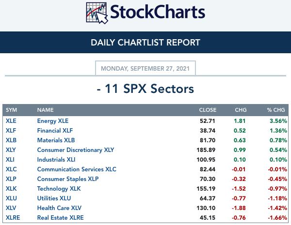The width and height of the screenshot is (291, 225).
Task: Open Real Estate XLRE link
Action: coord(60,217)
